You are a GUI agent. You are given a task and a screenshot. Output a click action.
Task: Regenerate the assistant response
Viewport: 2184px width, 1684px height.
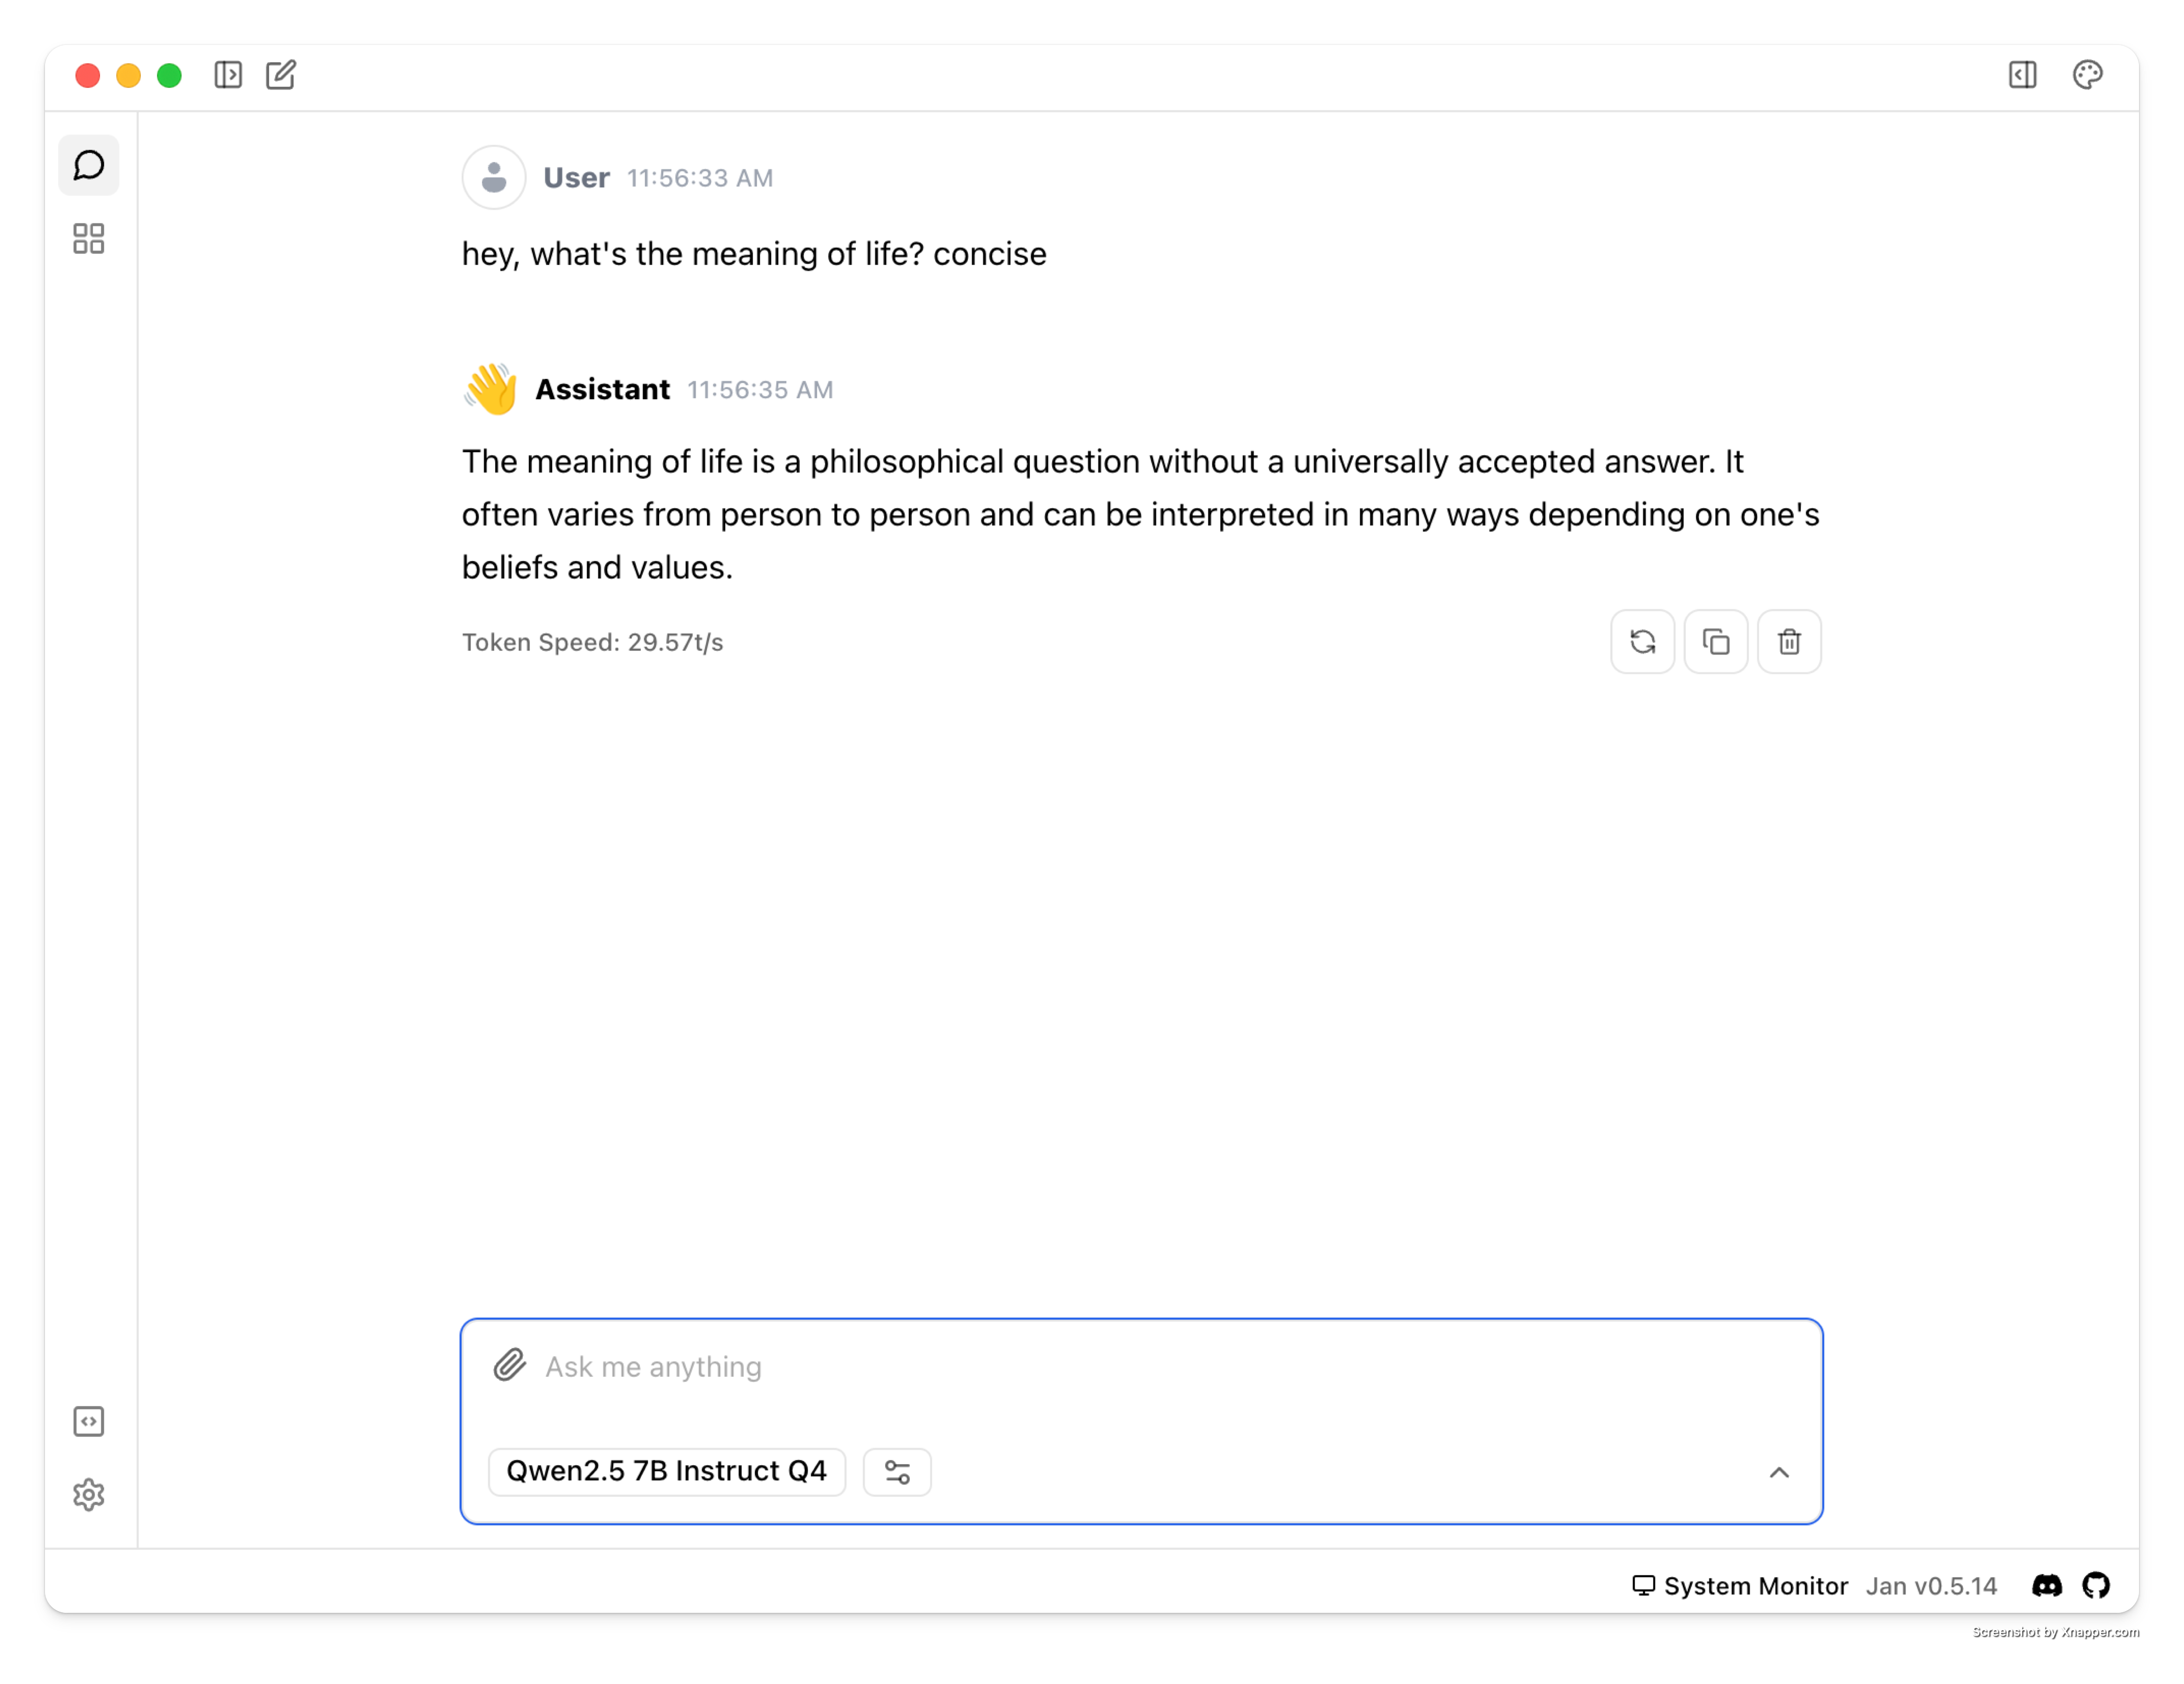(x=1642, y=641)
